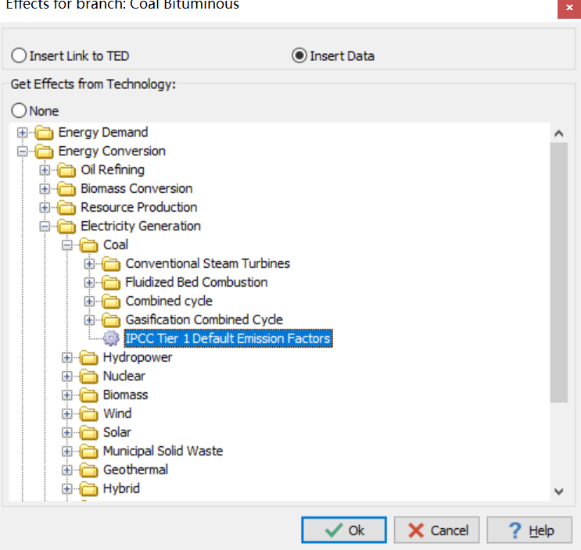
Task: Click the Nuclear folder icon
Action: click(x=89, y=376)
